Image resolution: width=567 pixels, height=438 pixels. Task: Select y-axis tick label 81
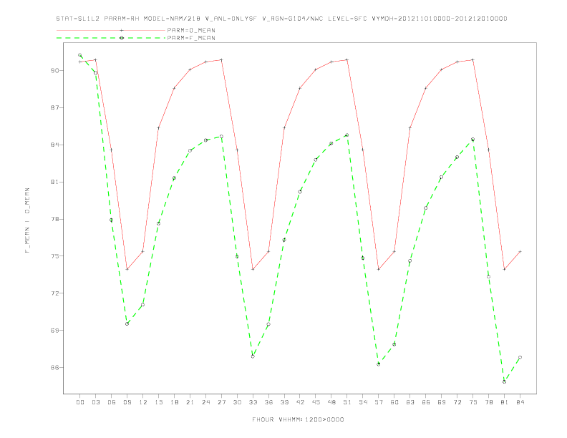[55, 182]
